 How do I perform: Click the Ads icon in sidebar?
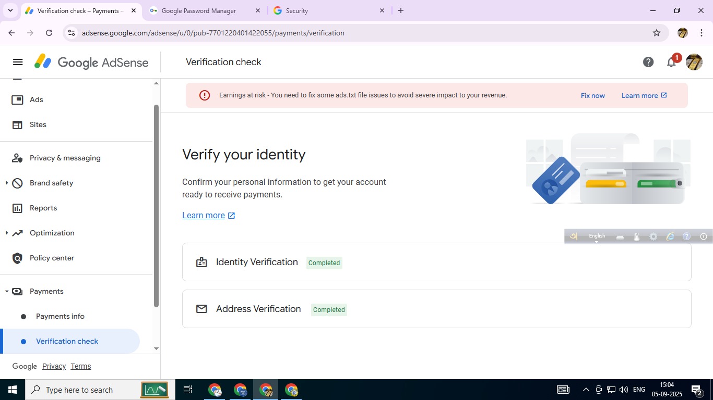click(17, 99)
